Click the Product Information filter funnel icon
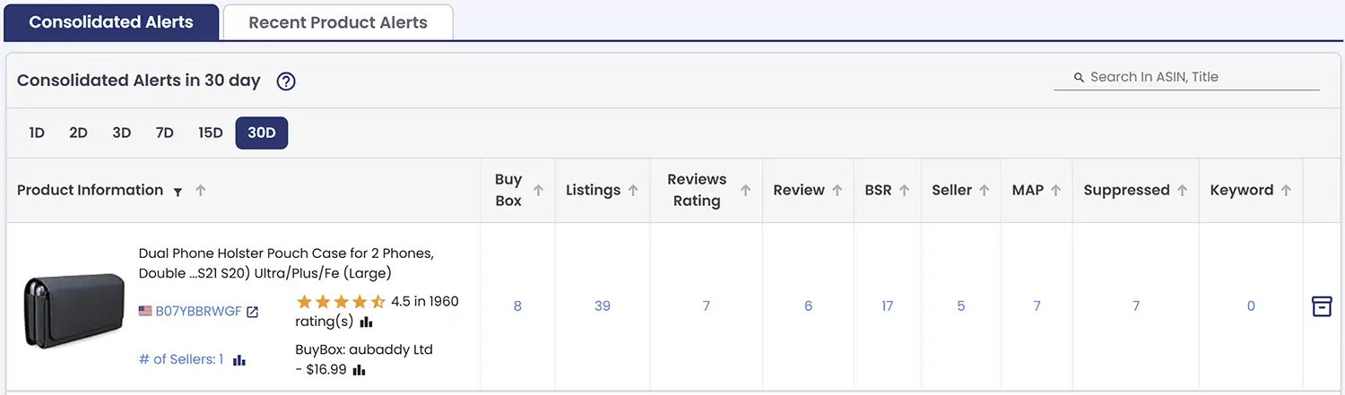 tap(178, 192)
